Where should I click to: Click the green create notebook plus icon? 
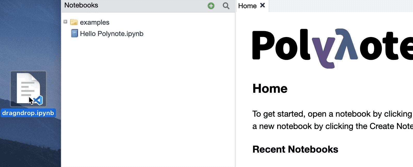211,6
